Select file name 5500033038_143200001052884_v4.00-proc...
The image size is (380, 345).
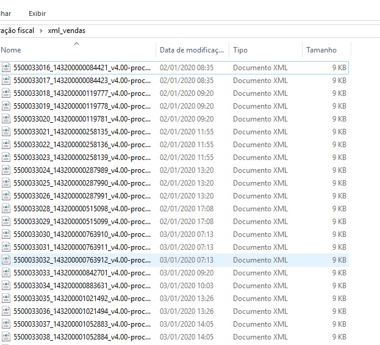[82, 337]
